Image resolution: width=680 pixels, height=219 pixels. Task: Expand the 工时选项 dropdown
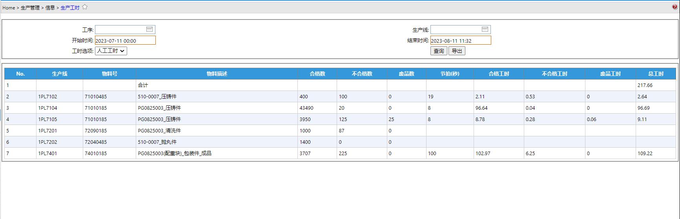point(111,51)
